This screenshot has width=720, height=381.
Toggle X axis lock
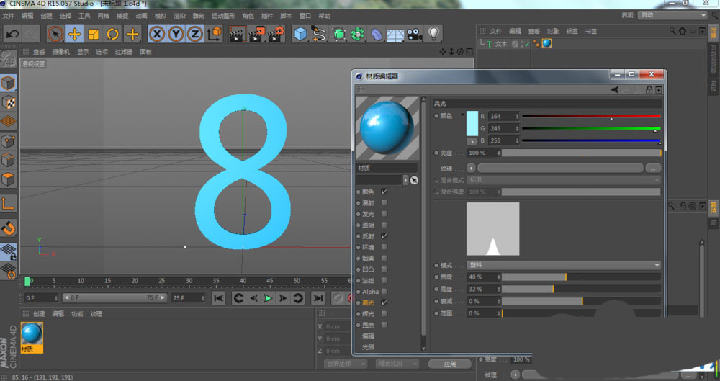[x=157, y=34]
